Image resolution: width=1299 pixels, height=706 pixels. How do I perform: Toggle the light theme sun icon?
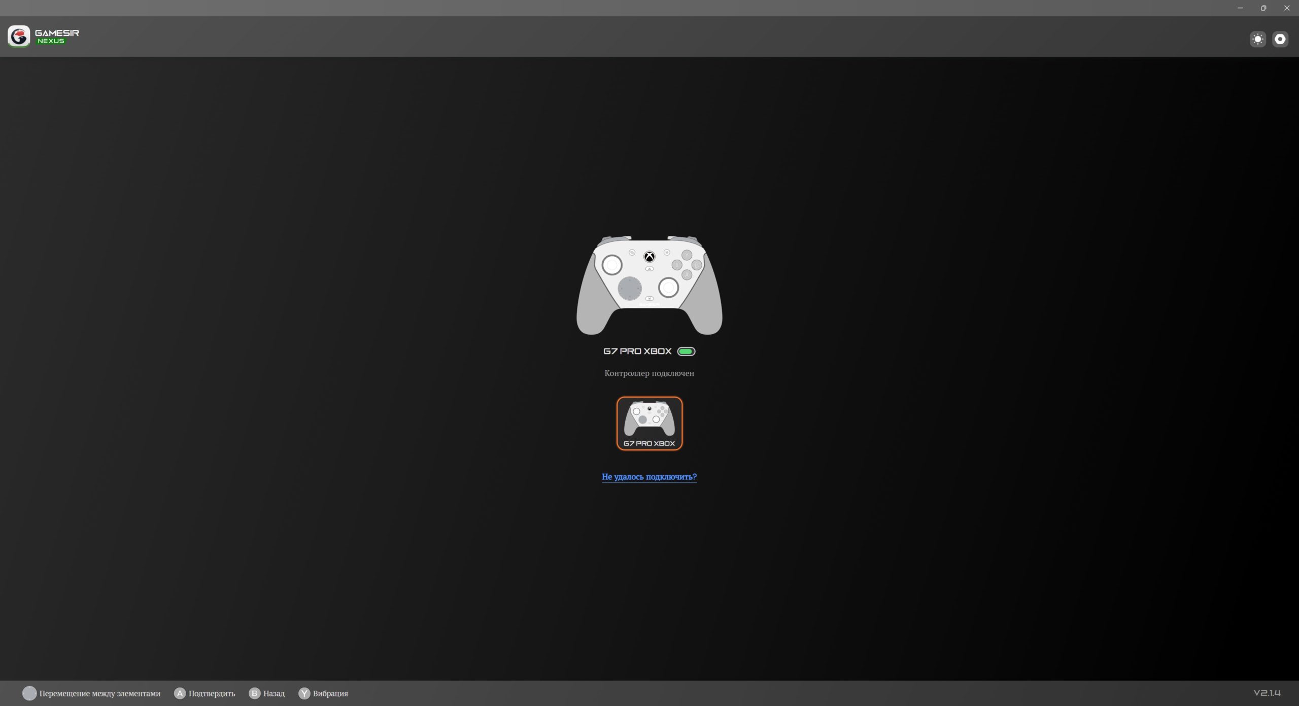[1258, 39]
